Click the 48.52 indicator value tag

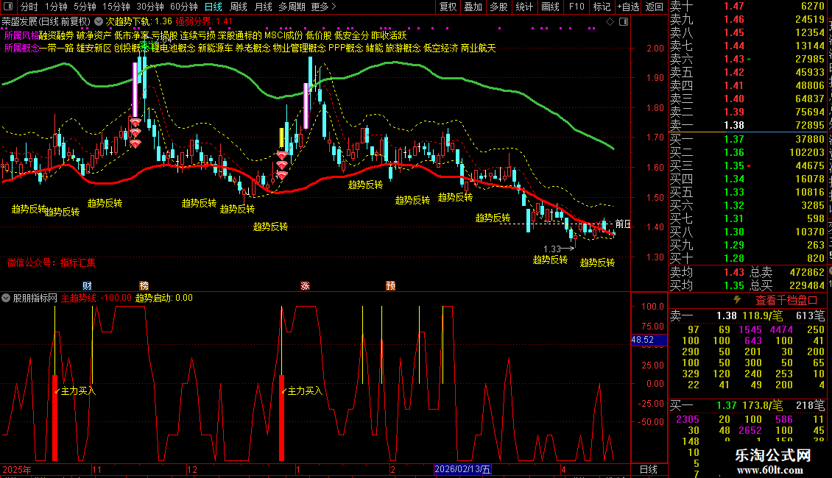tap(649, 340)
